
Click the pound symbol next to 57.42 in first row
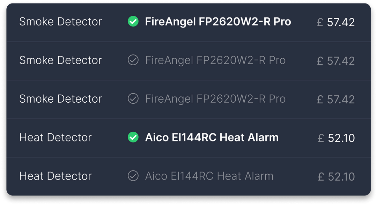[319, 22]
